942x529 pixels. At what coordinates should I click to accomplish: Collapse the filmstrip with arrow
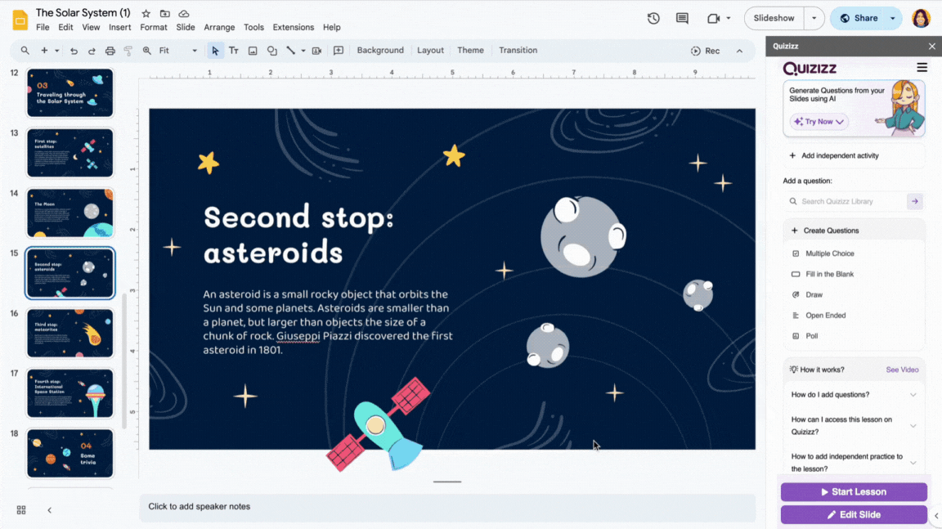point(49,509)
